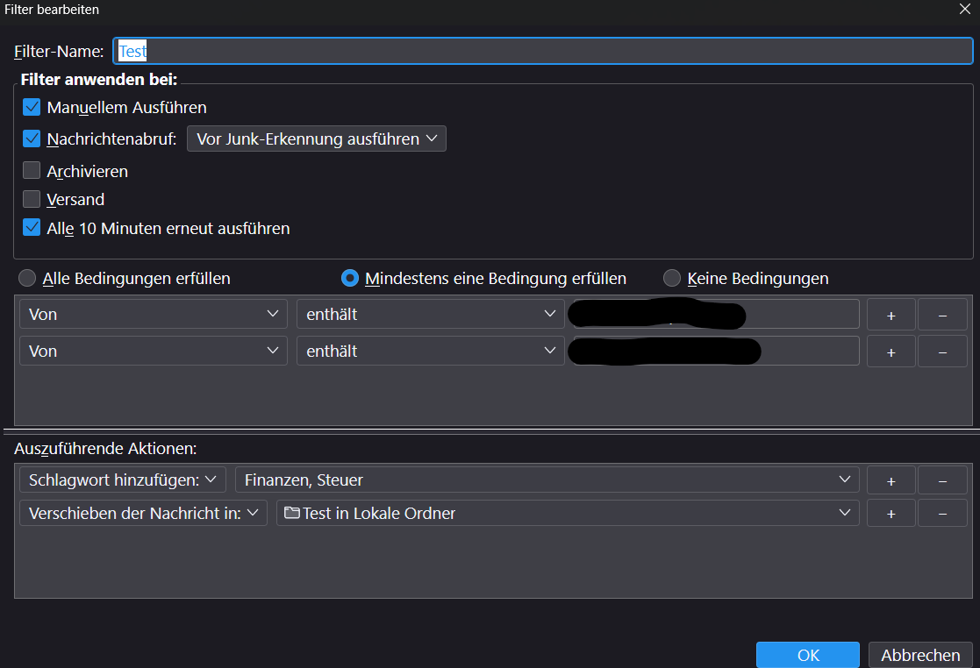Confirm filter with OK button
Image resolution: width=980 pixels, height=668 pixels.
click(808, 655)
